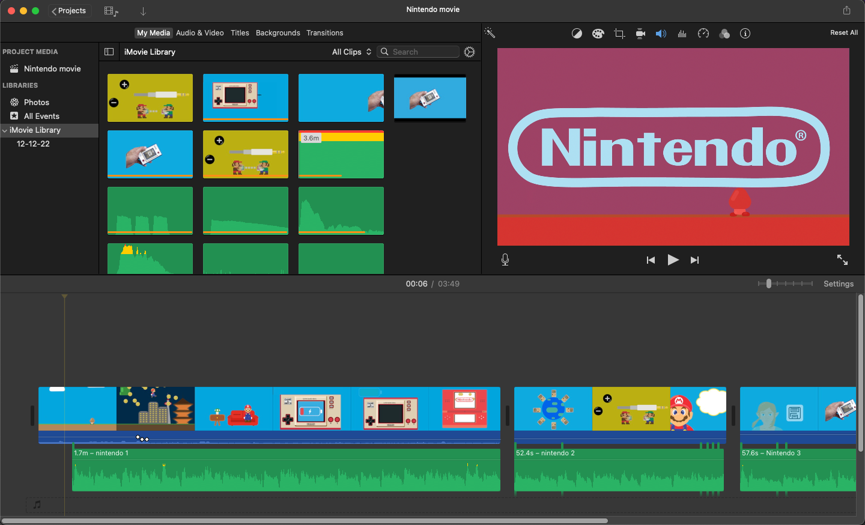Open the media browser film-and-music icon

point(111,11)
